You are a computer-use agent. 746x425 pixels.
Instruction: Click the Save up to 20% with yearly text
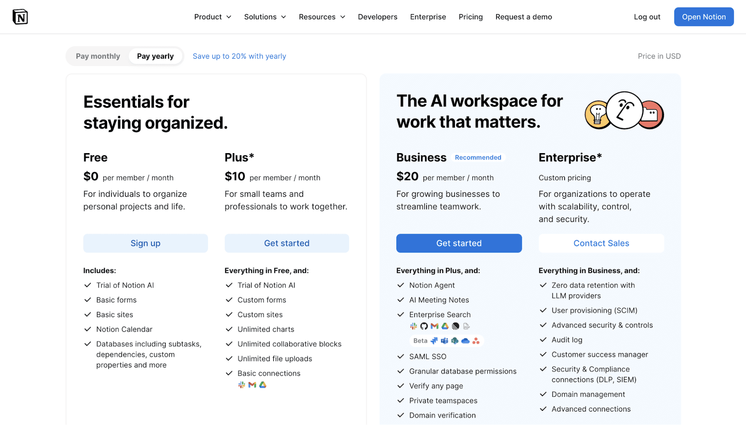(x=239, y=56)
